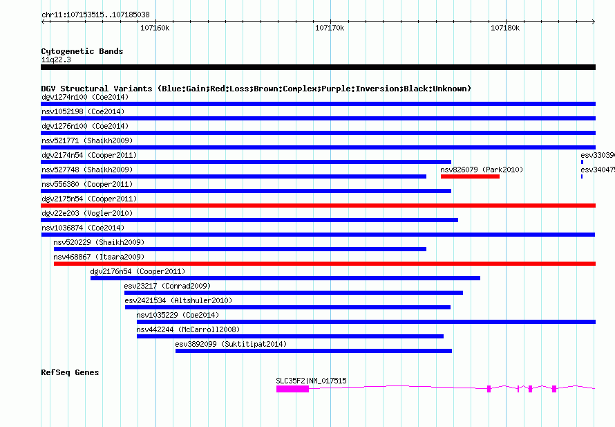Click the chr11:107153515..107185038 coordinate label
The image size is (615, 427).
point(95,15)
